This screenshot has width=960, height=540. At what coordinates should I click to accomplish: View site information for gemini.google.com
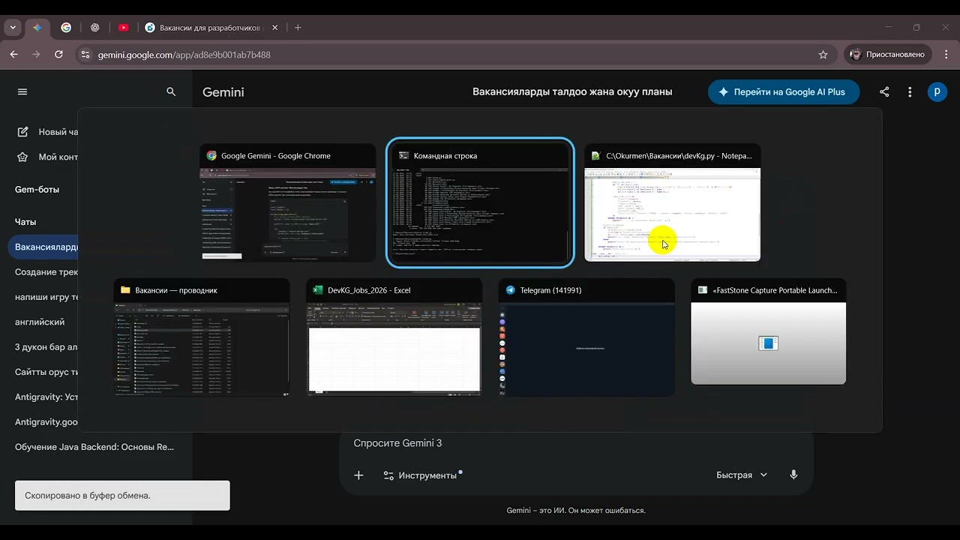[x=85, y=55]
